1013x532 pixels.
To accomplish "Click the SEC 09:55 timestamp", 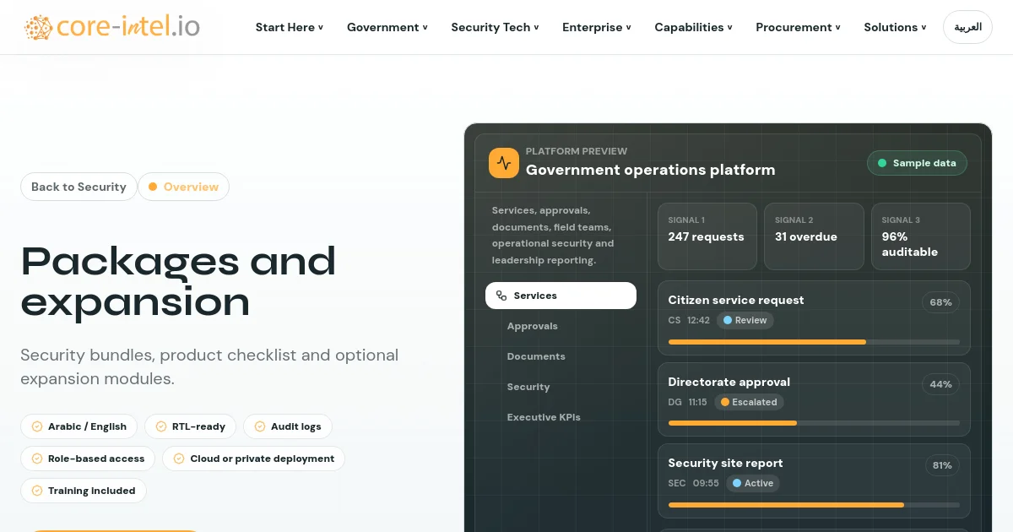I will click(694, 483).
